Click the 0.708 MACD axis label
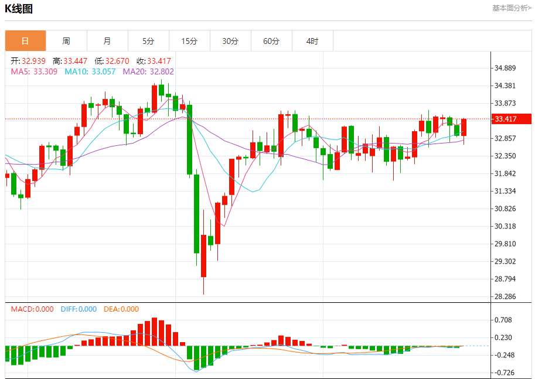This screenshot has width=535, height=379. pyautogui.click(x=503, y=320)
